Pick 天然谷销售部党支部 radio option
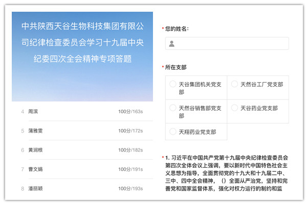The height and width of the screenshot is (205, 308). tap(172, 108)
